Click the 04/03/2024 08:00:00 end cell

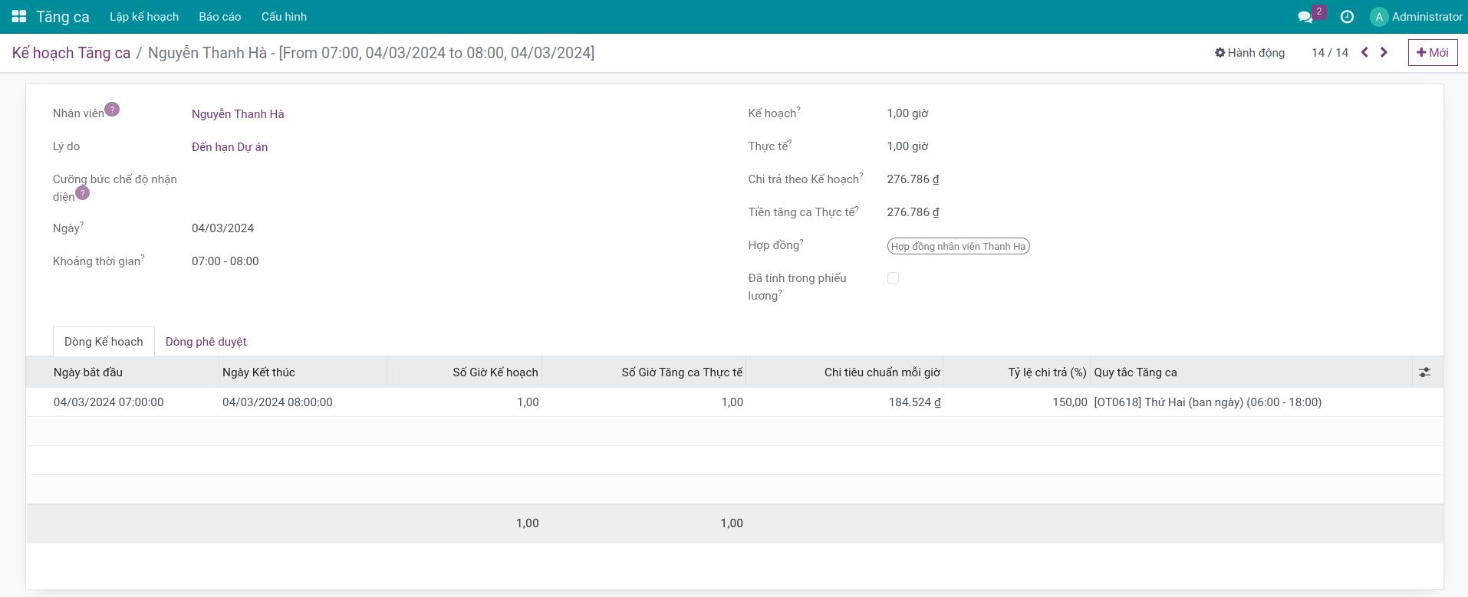coord(303,402)
